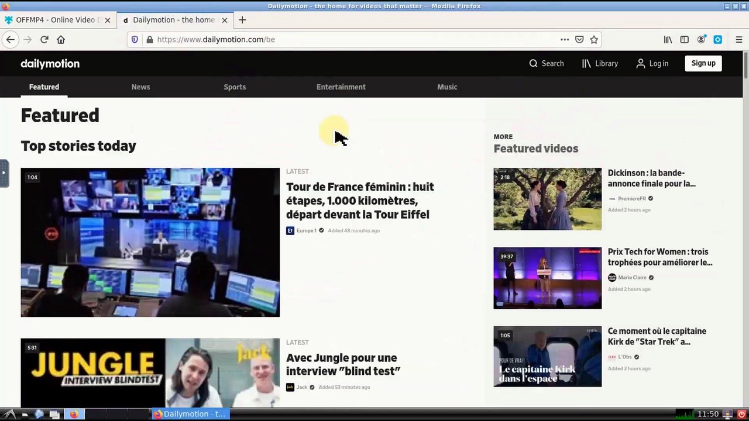This screenshot has height=421, width=749.
Task: Open 'Dickinson : la bande-annonce finale' title
Action: 652,178
